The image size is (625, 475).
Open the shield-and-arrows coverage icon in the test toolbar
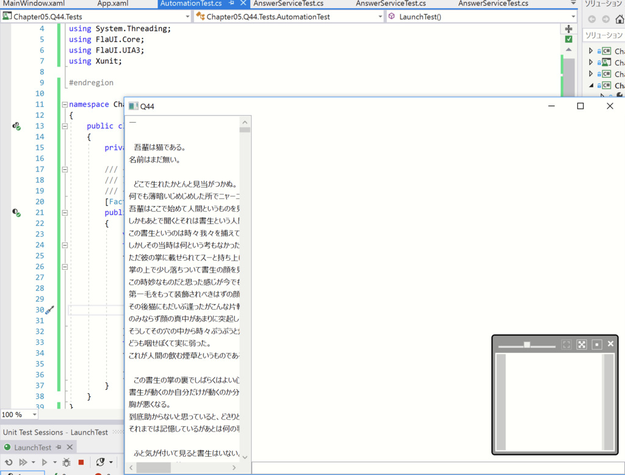pyautogui.click(x=100, y=462)
